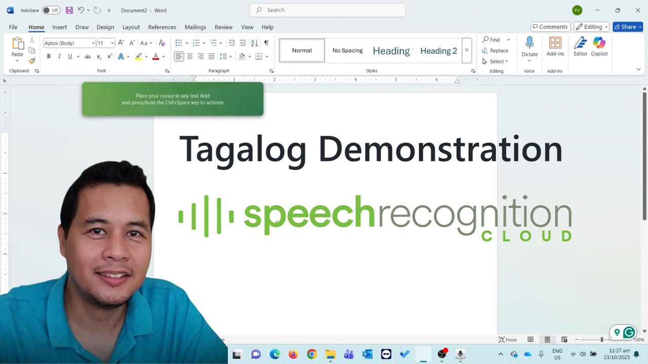Click the Paste clipboard icon
The height and width of the screenshot is (364, 648).
click(x=17, y=44)
